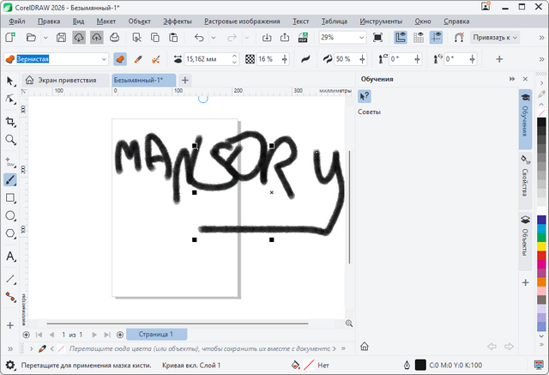This screenshot has height=375, width=549.
Task: Add a page after current page
Action: (120, 335)
